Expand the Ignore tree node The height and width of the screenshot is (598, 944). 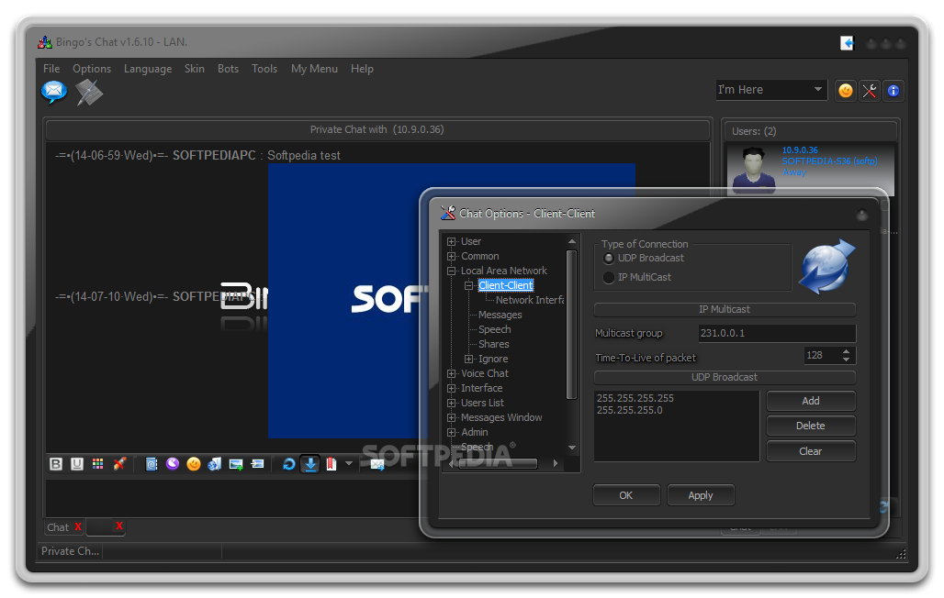(468, 360)
